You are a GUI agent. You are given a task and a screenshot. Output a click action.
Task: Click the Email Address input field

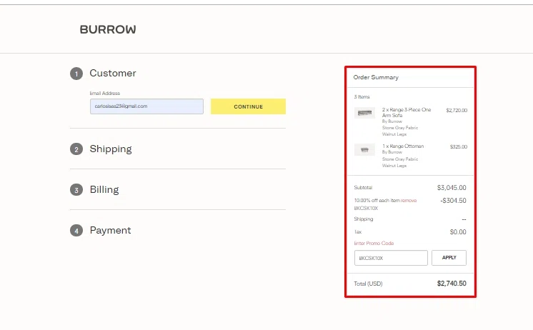click(146, 106)
